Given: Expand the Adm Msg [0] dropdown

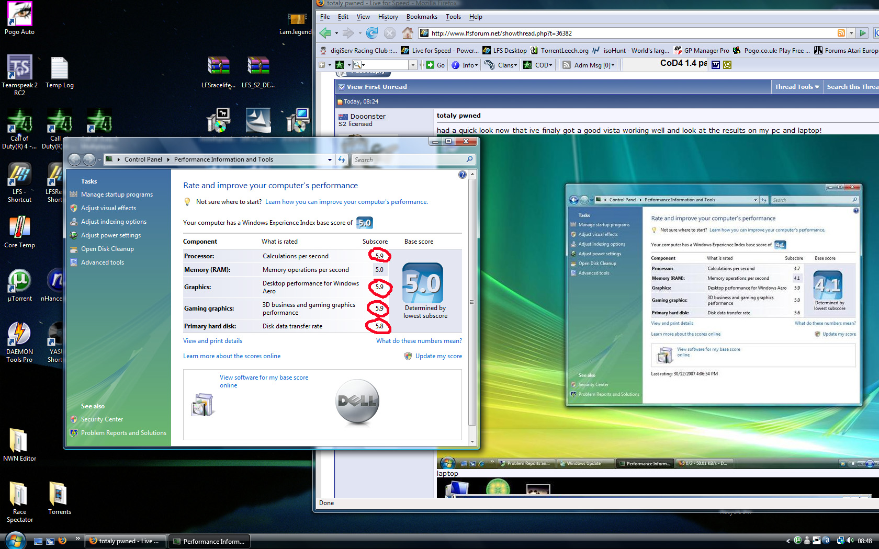Looking at the screenshot, I should (588, 65).
